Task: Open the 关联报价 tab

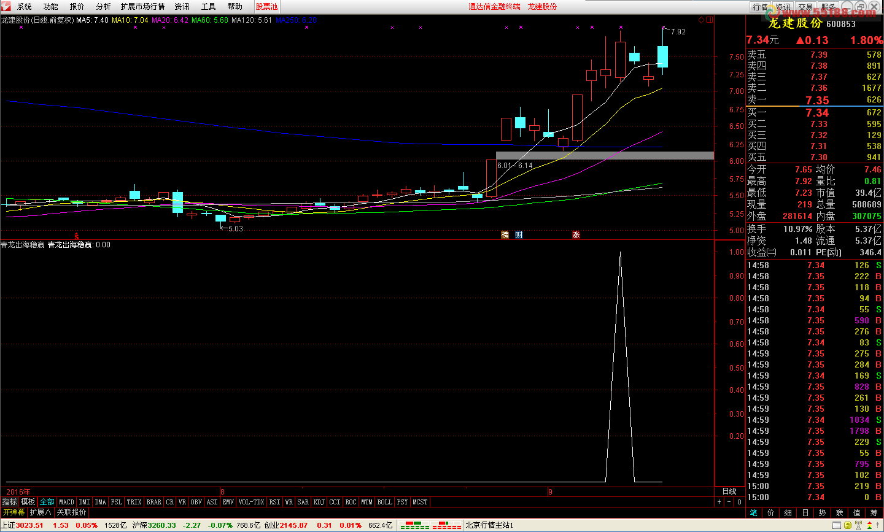Action: point(72,512)
